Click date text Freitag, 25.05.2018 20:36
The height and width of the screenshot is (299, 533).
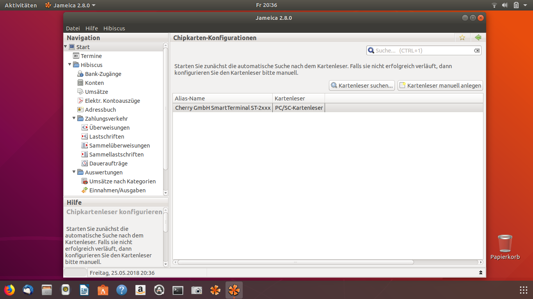click(122, 273)
